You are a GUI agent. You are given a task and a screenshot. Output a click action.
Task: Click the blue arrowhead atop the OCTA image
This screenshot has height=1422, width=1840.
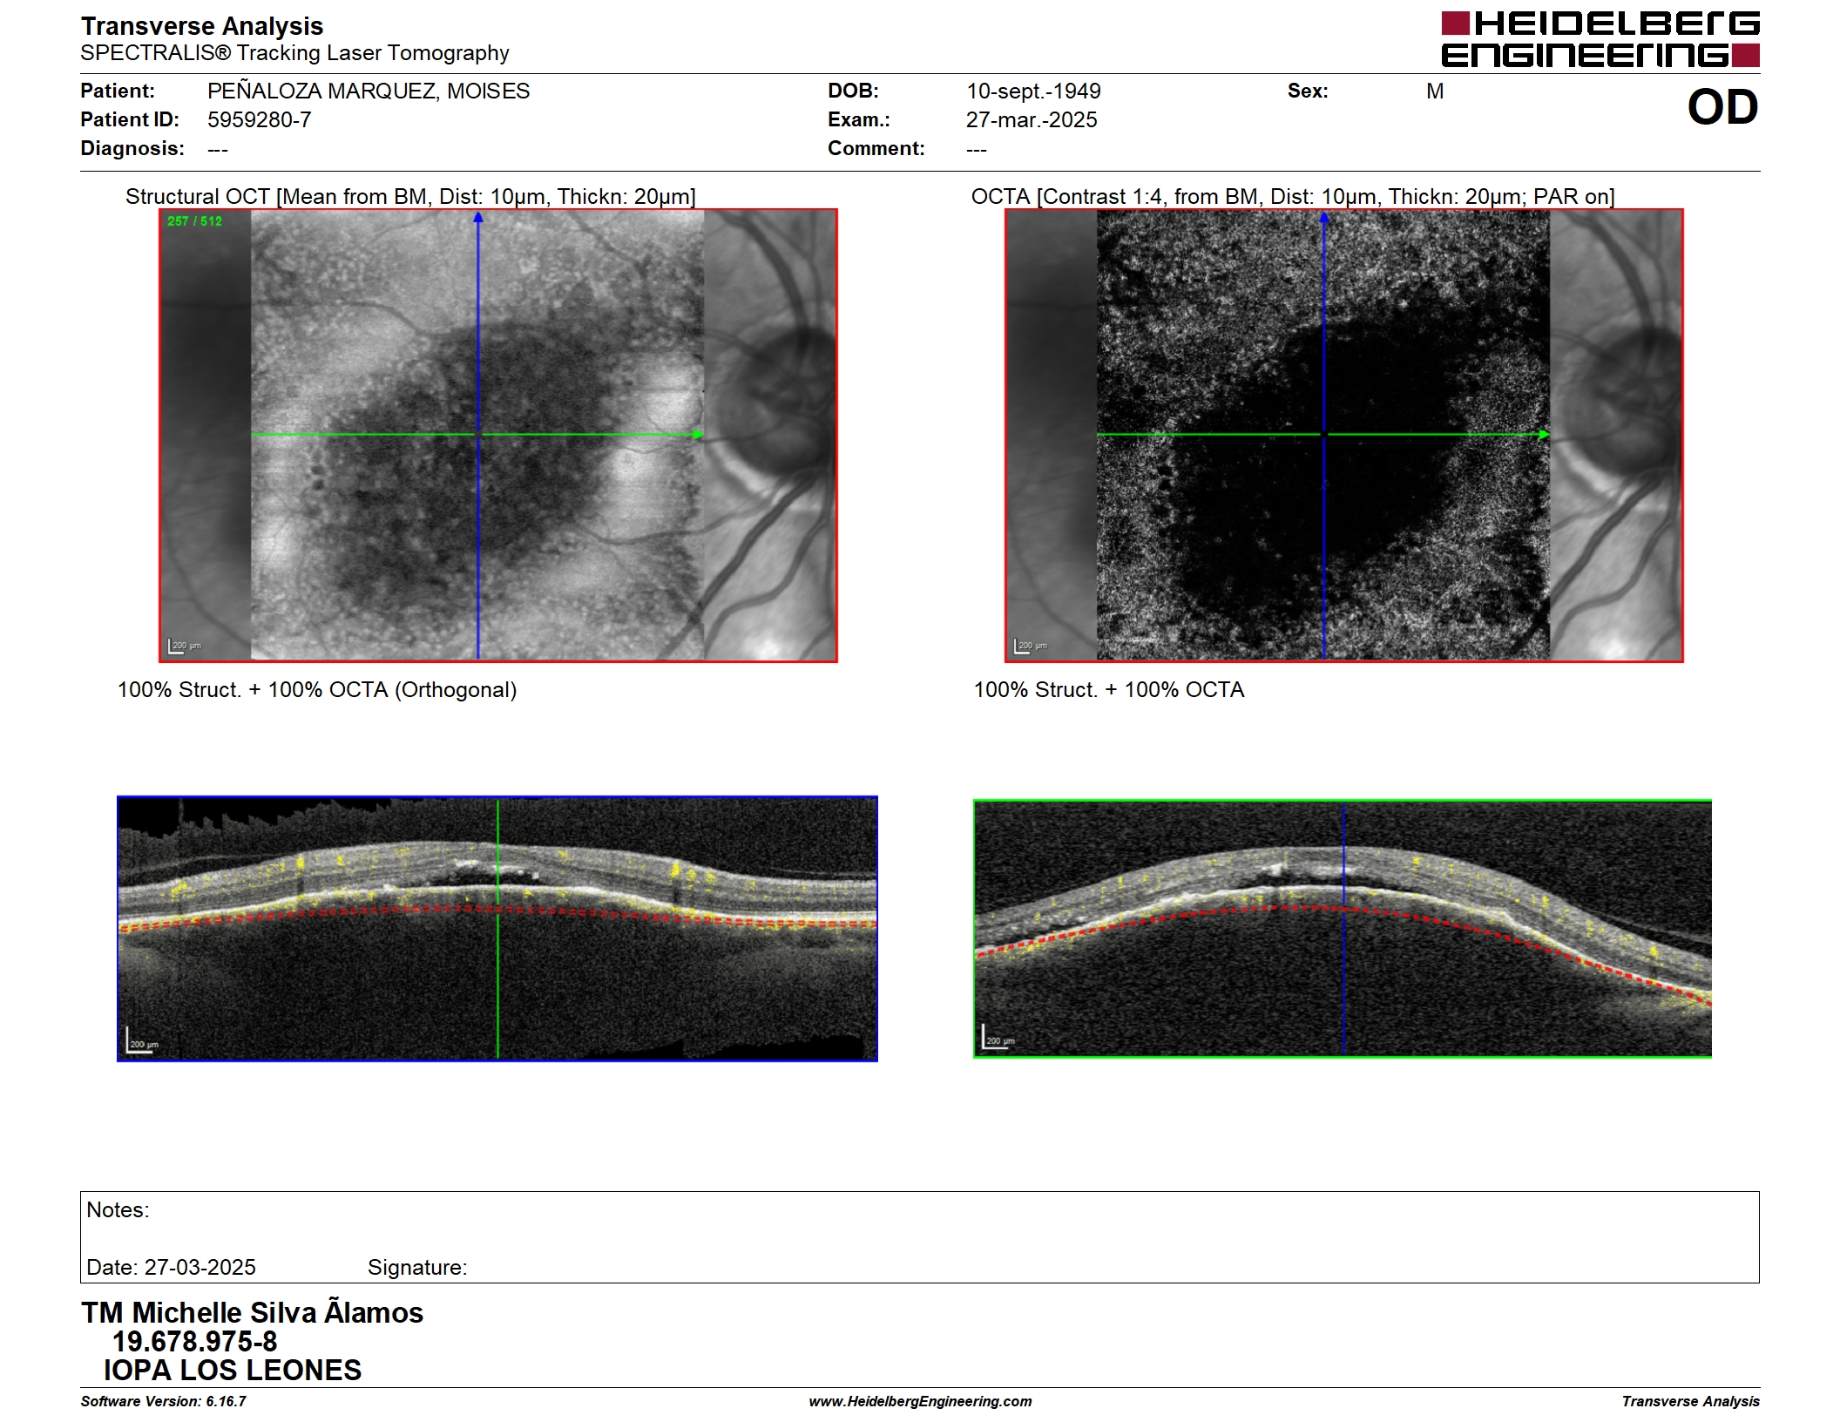(1323, 217)
